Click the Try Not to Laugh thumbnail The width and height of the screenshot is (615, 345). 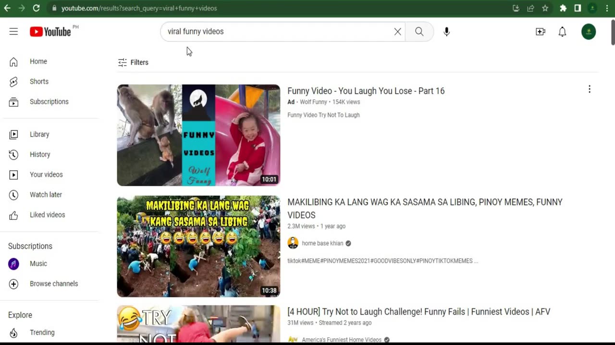pos(198,324)
